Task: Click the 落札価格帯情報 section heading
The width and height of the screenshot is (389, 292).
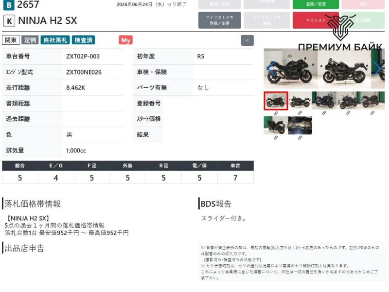Action: tap(33, 204)
